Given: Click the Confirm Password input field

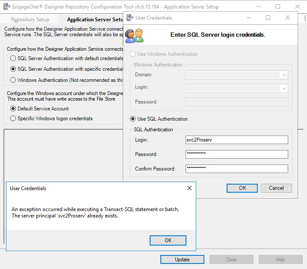Looking at the screenshot, I should [x=236, y=169].
